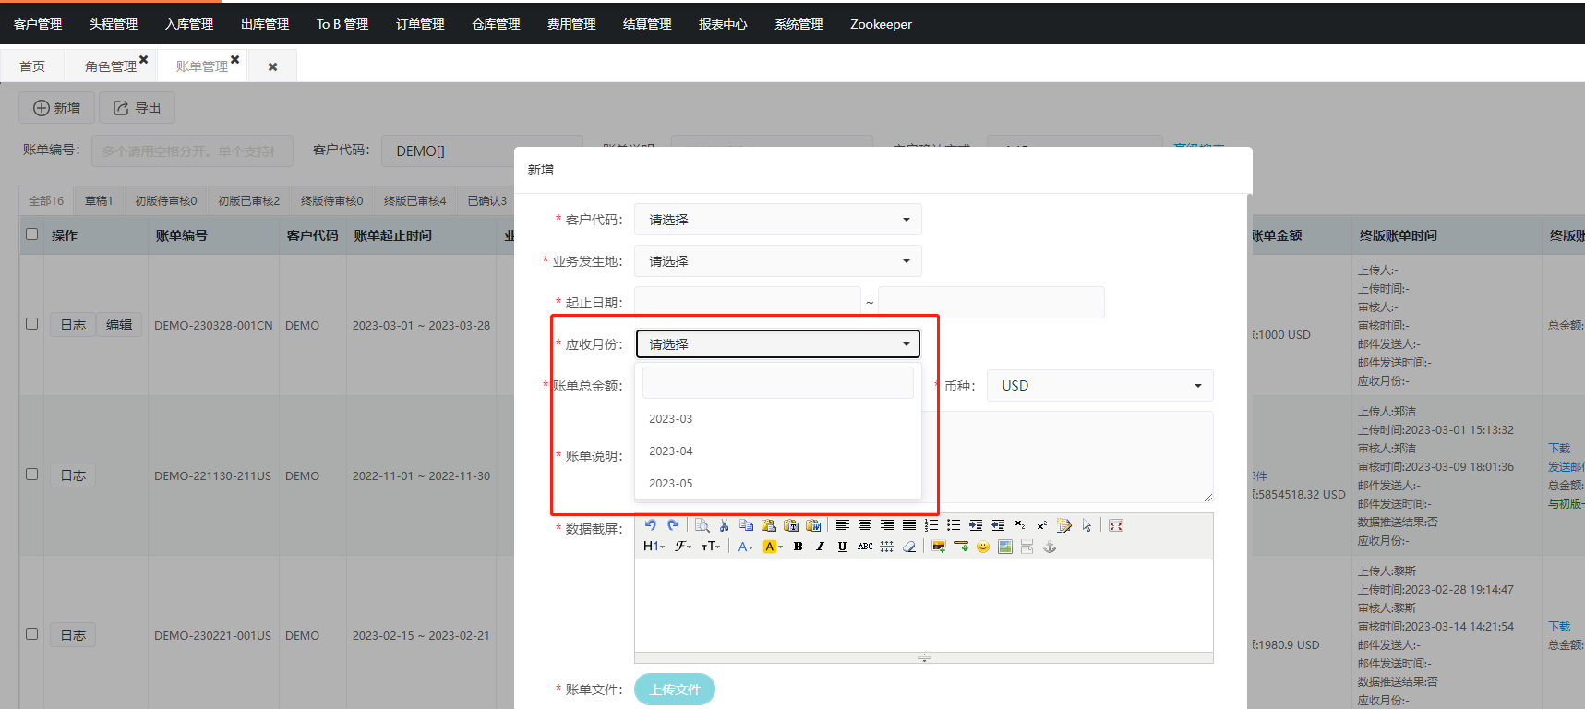
Task: Open the font family dropdown
Action: 683,547
